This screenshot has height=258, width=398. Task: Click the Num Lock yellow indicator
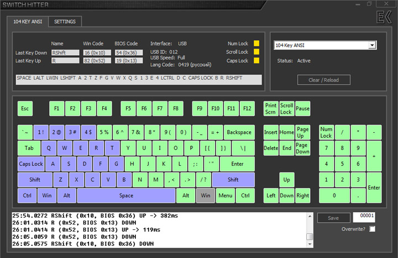256,44
